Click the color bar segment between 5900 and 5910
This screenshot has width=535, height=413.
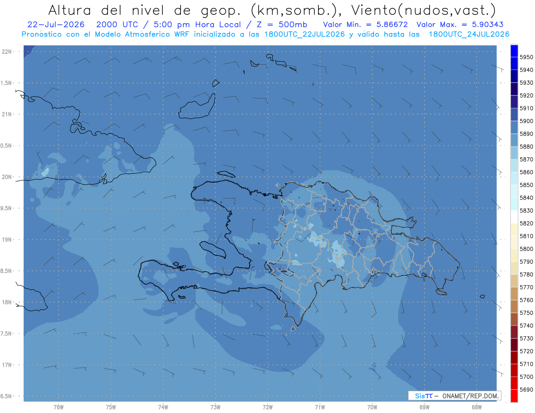pos(514,114)
